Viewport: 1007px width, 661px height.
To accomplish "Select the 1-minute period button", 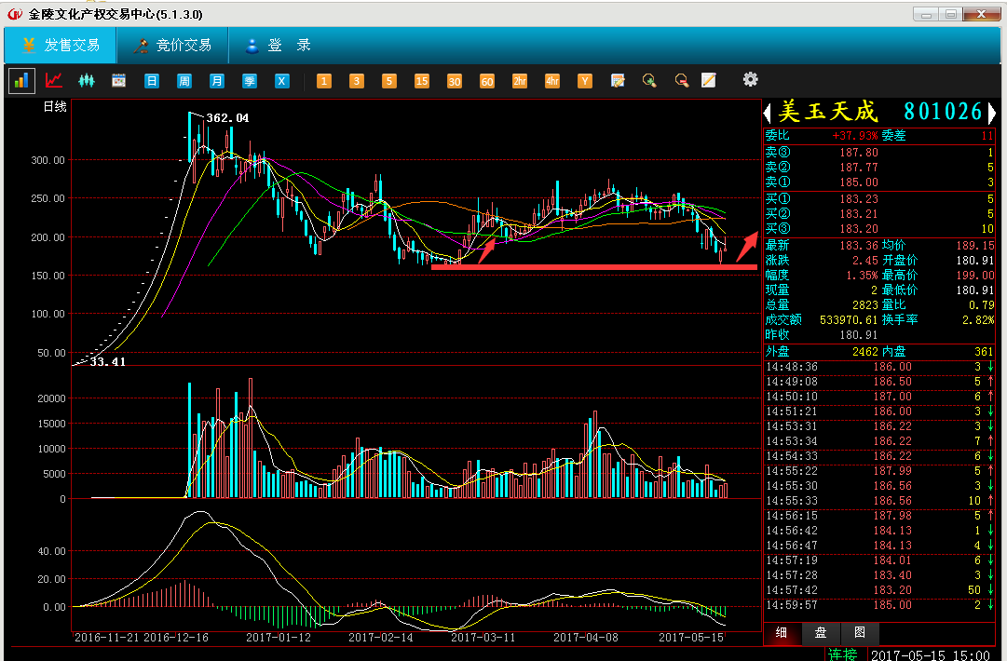I will (x=324, y=81).
